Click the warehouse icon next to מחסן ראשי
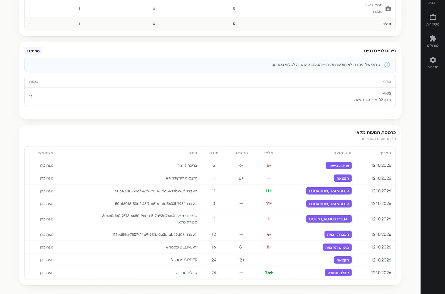Viewport: 445px width, 294px height. click(388, 9)
